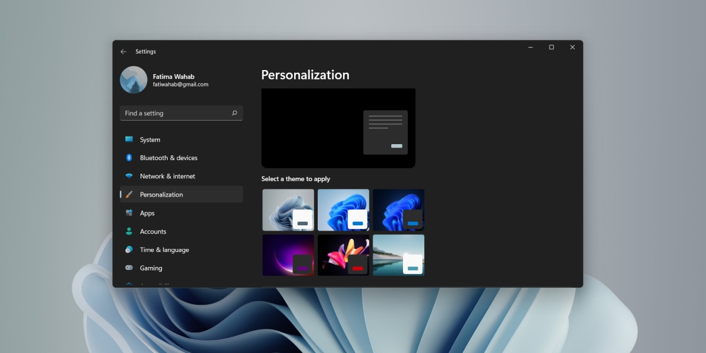Click the Accounts person icon

pyautogui.click(x=129, y=231)
